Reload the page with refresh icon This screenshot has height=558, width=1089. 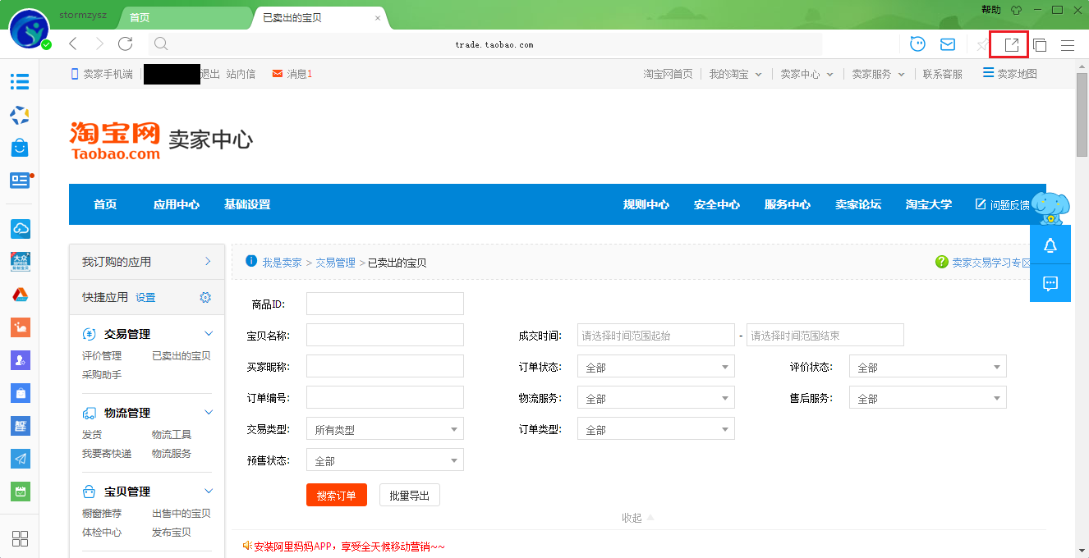click(126, 43)
